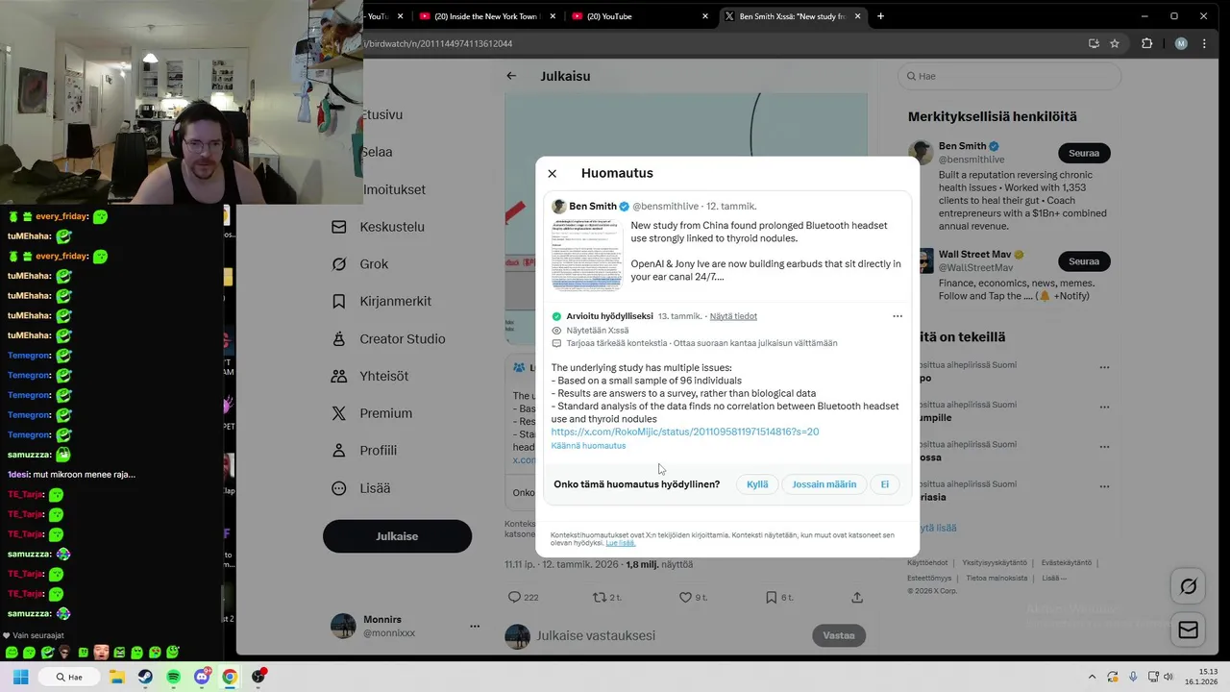
Task: Open the Chrome profile M avatar
Action: 1181,43
